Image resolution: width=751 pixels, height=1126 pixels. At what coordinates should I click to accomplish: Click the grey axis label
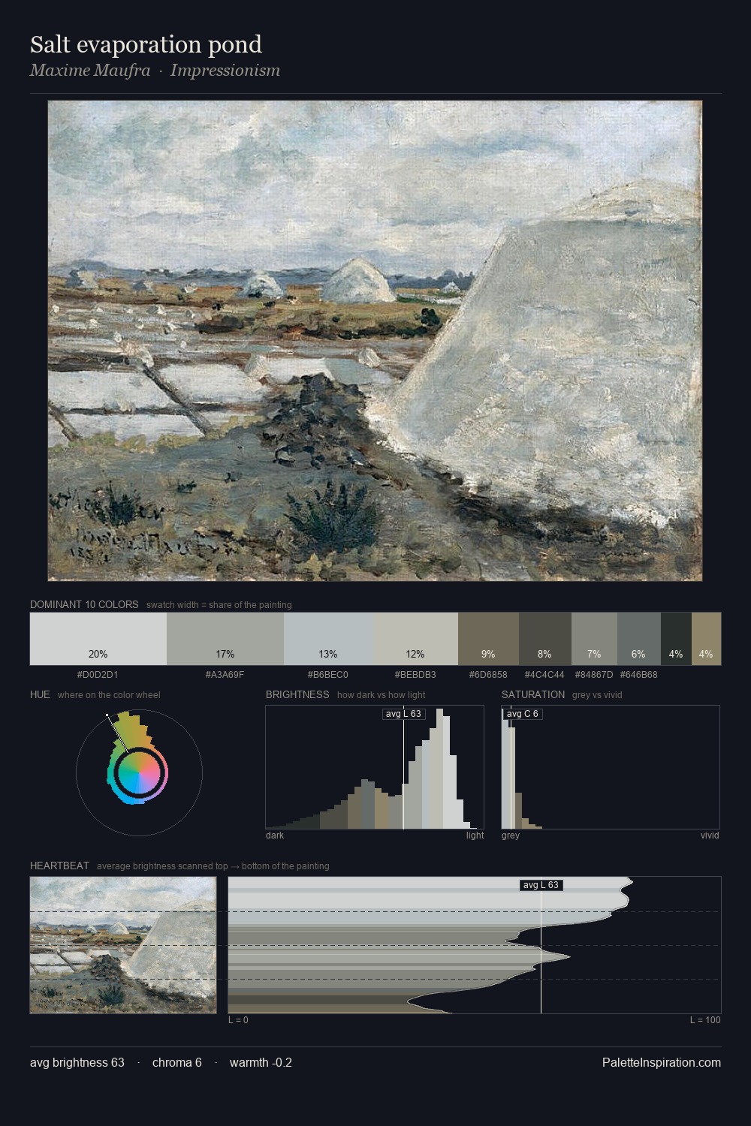511,835
